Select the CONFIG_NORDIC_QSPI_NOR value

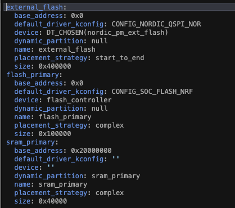click(156, 24)
